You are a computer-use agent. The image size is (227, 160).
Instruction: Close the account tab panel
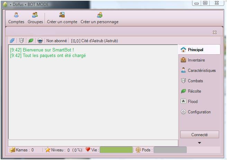pyautogui.click(x=215, y=32)
